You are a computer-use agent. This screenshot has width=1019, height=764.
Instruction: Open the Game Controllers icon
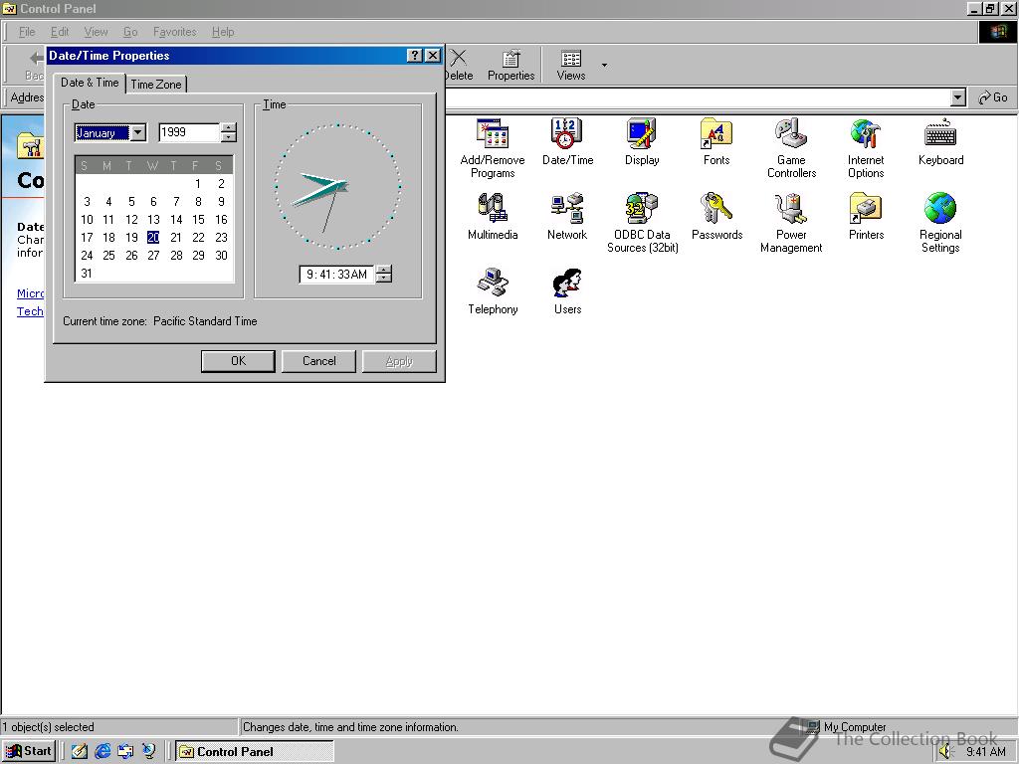coord(791,148)
